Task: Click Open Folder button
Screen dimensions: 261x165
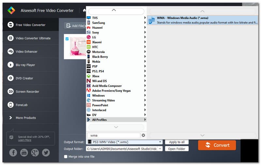Action: click(x=177, y=149)
